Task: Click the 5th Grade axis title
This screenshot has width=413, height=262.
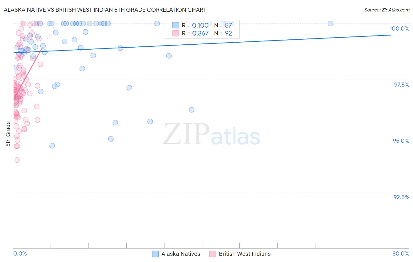Action: click(x=8, y=134)
